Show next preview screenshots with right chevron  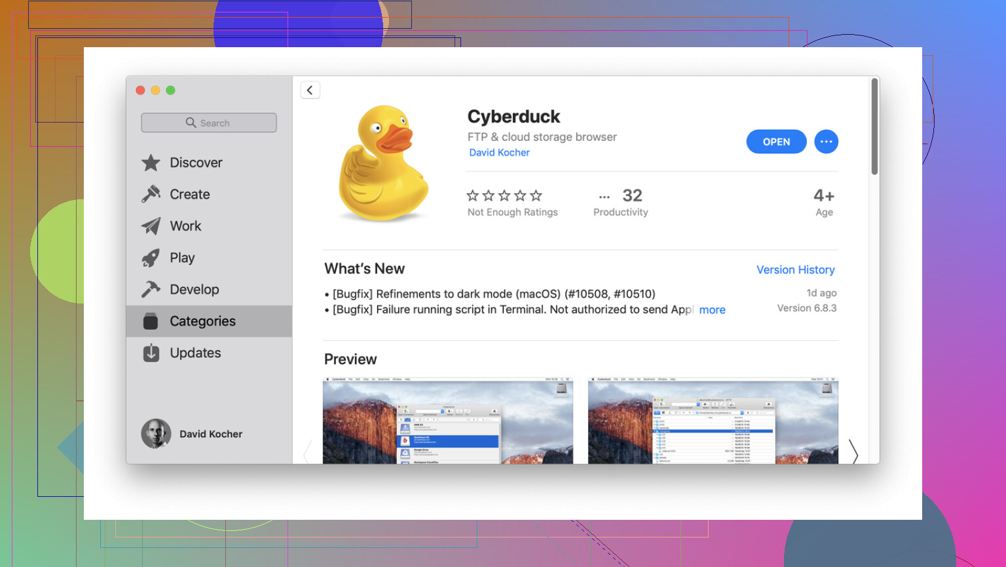click(x=853, y=452)
